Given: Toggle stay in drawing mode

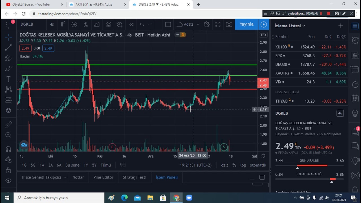Looking at the screenshot, I should pos(8,160).
